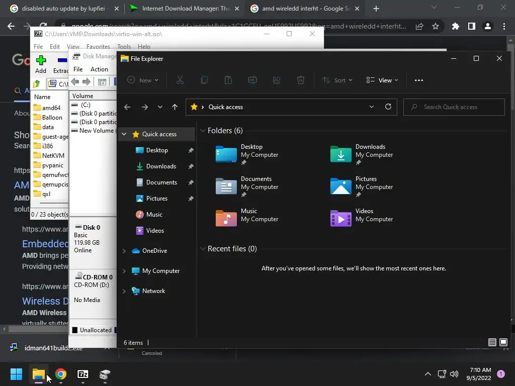Open the Chrome profile avatar icon

coord(488,26)
